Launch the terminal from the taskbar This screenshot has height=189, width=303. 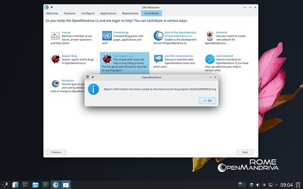tap(45, 185)
